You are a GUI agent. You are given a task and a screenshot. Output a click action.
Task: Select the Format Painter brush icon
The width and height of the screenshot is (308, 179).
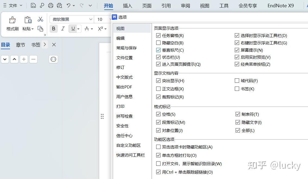tap(12, 20)
